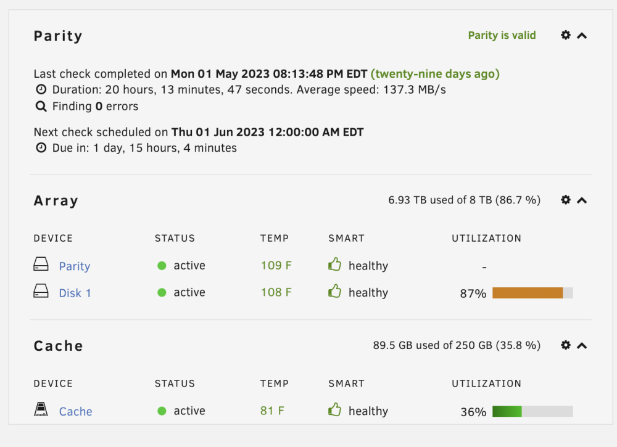Click the 109 F temperature value
The width and height of the screenshot is (617, 447).
(x=276, y=265)
